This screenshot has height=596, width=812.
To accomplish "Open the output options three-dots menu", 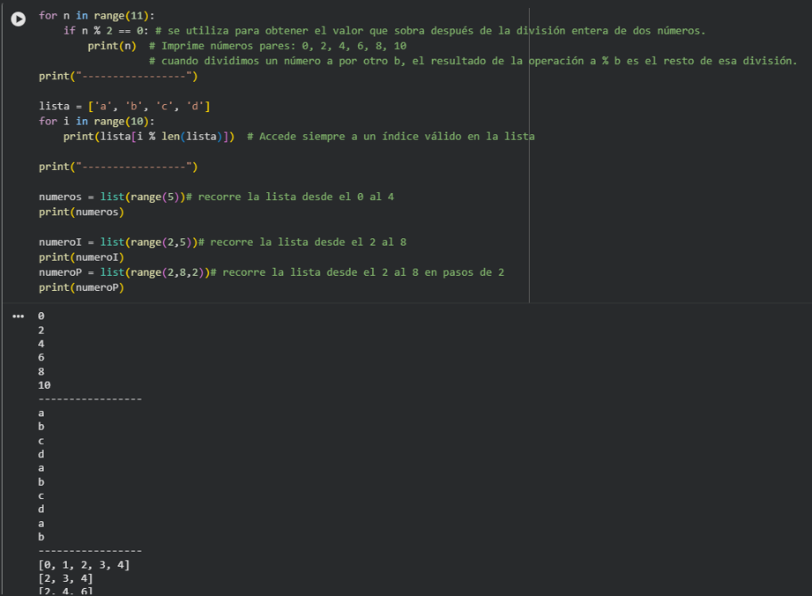I will click(19, 317).
